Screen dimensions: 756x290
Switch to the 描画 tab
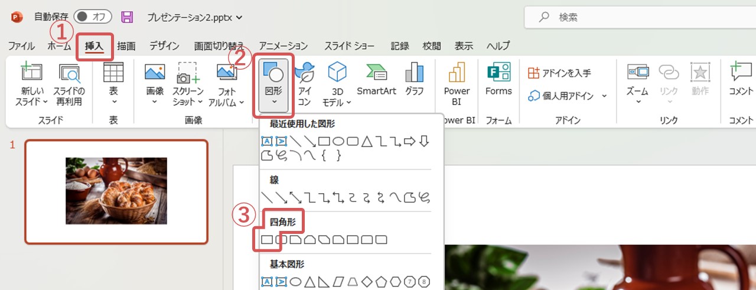(126, 46)
